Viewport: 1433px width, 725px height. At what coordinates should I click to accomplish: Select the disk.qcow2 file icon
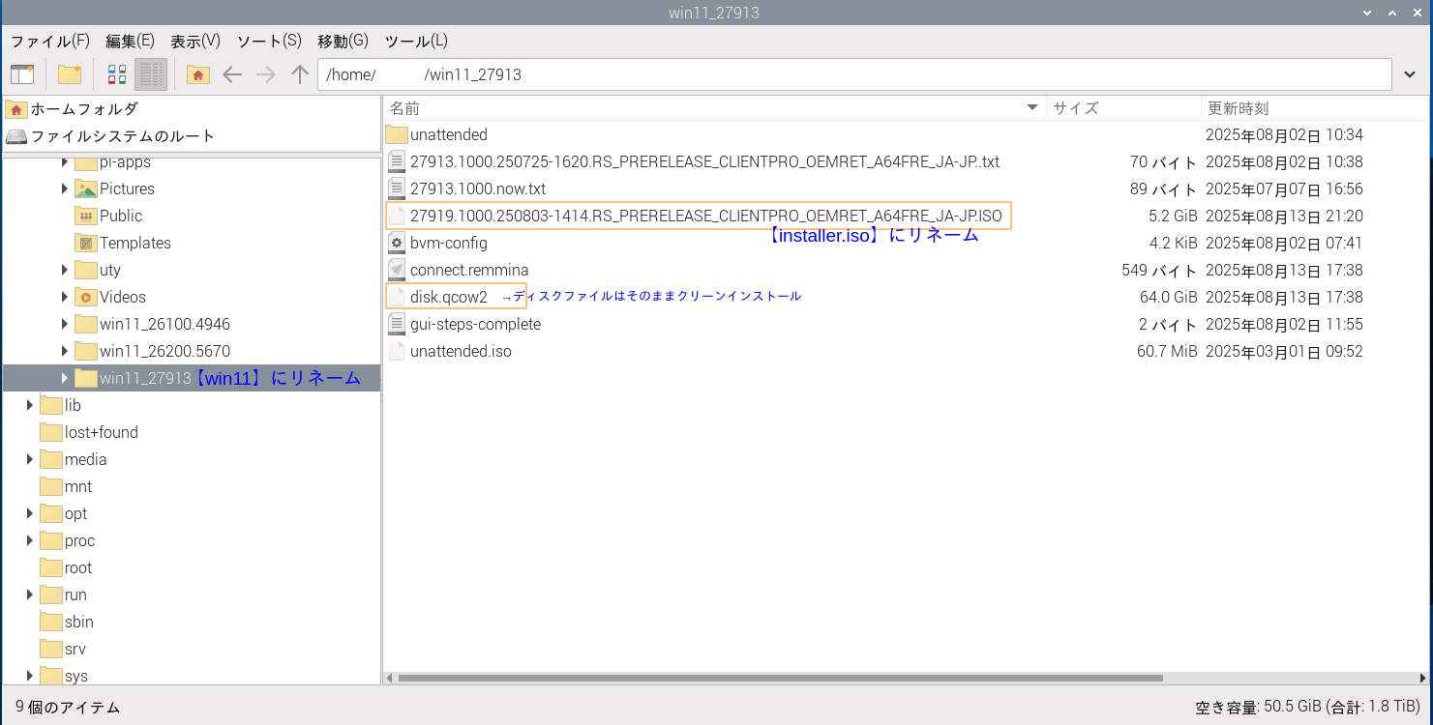396,297
